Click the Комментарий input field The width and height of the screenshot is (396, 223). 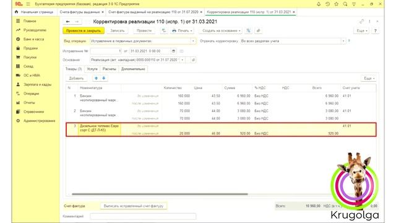143,216
